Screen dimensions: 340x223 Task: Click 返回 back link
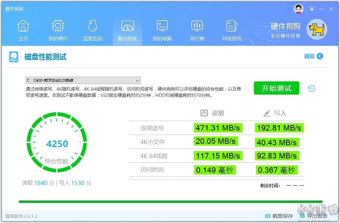pyautogui.click(x=313, y=56)
